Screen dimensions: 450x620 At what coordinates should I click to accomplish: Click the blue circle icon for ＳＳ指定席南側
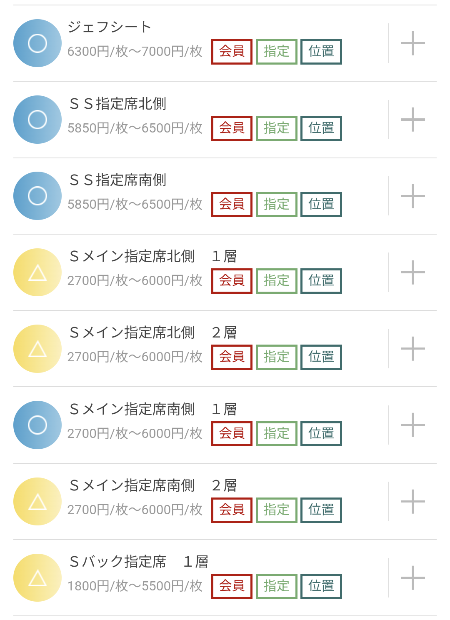point(37,196)
